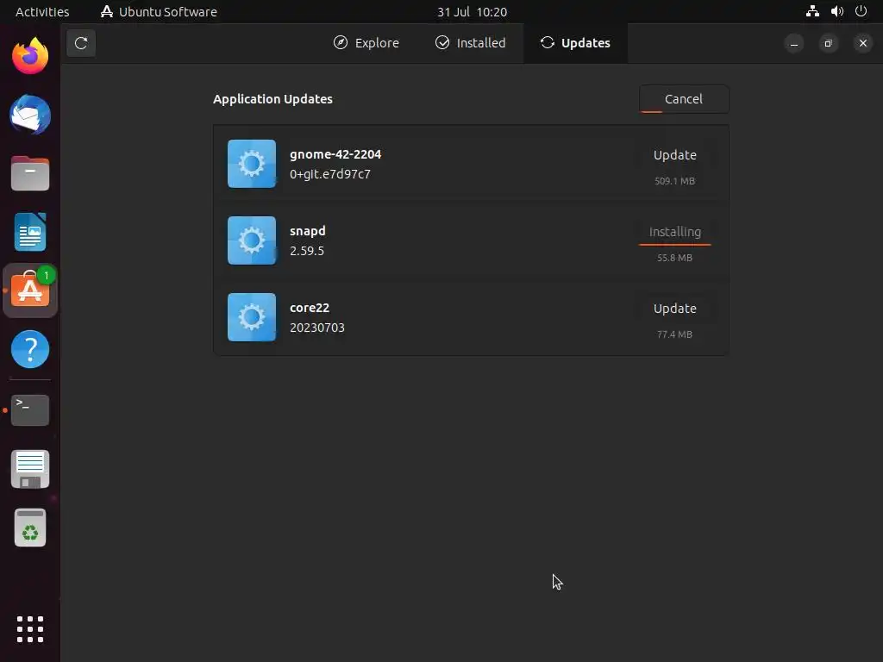
Task: Update the core22 package
Action: click(x=674, y=309)
